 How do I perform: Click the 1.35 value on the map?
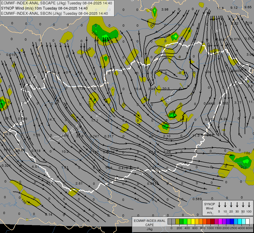37,135
